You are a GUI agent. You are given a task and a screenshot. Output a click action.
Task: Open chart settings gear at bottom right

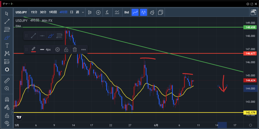pos(250,125)
